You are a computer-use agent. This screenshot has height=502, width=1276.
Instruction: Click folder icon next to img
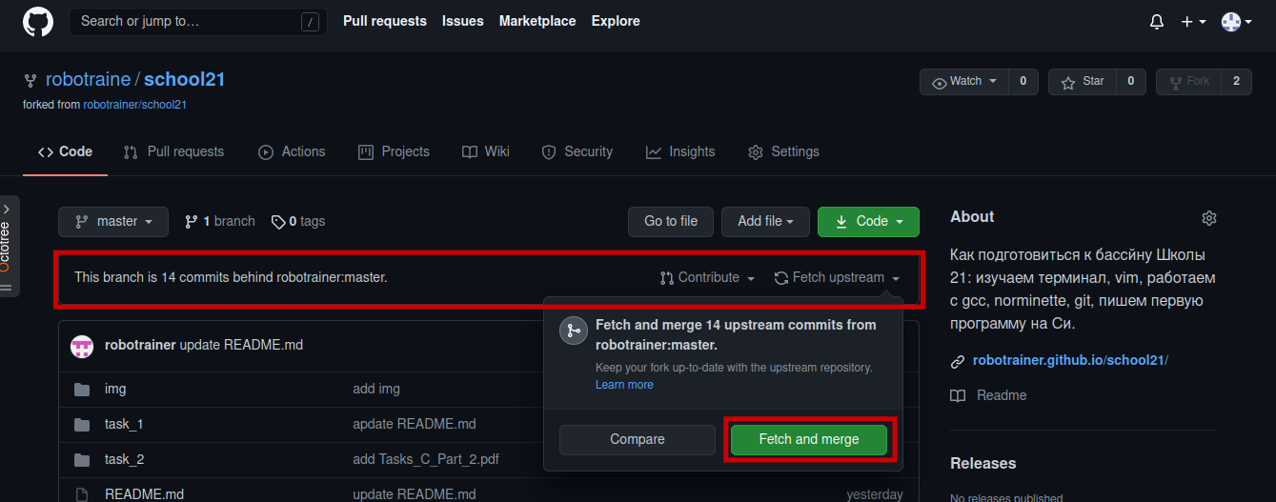pyautogui.click(x=82, y=389)
